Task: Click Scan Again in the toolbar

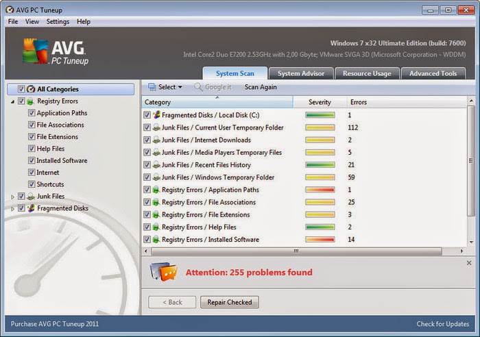Action: click(x=261, y=87)
